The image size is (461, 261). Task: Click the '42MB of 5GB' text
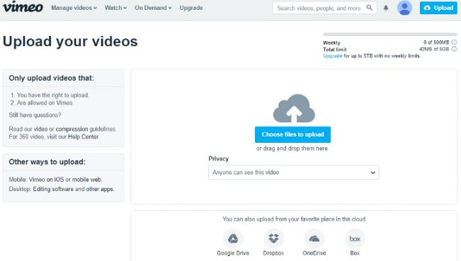point(434,49)
